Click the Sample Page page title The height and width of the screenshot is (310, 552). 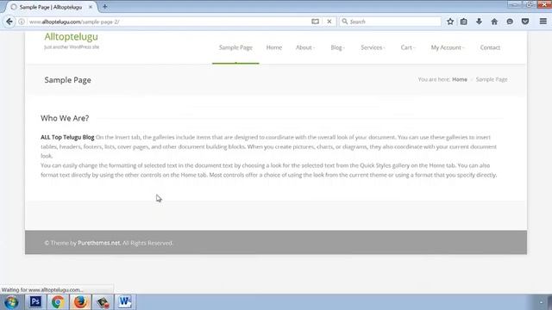pos(67,80)
